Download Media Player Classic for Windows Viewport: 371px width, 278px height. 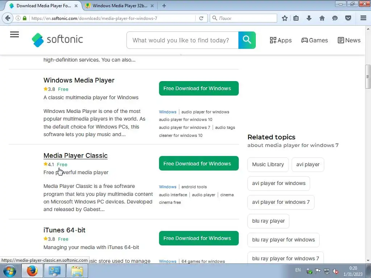point(199,163)
